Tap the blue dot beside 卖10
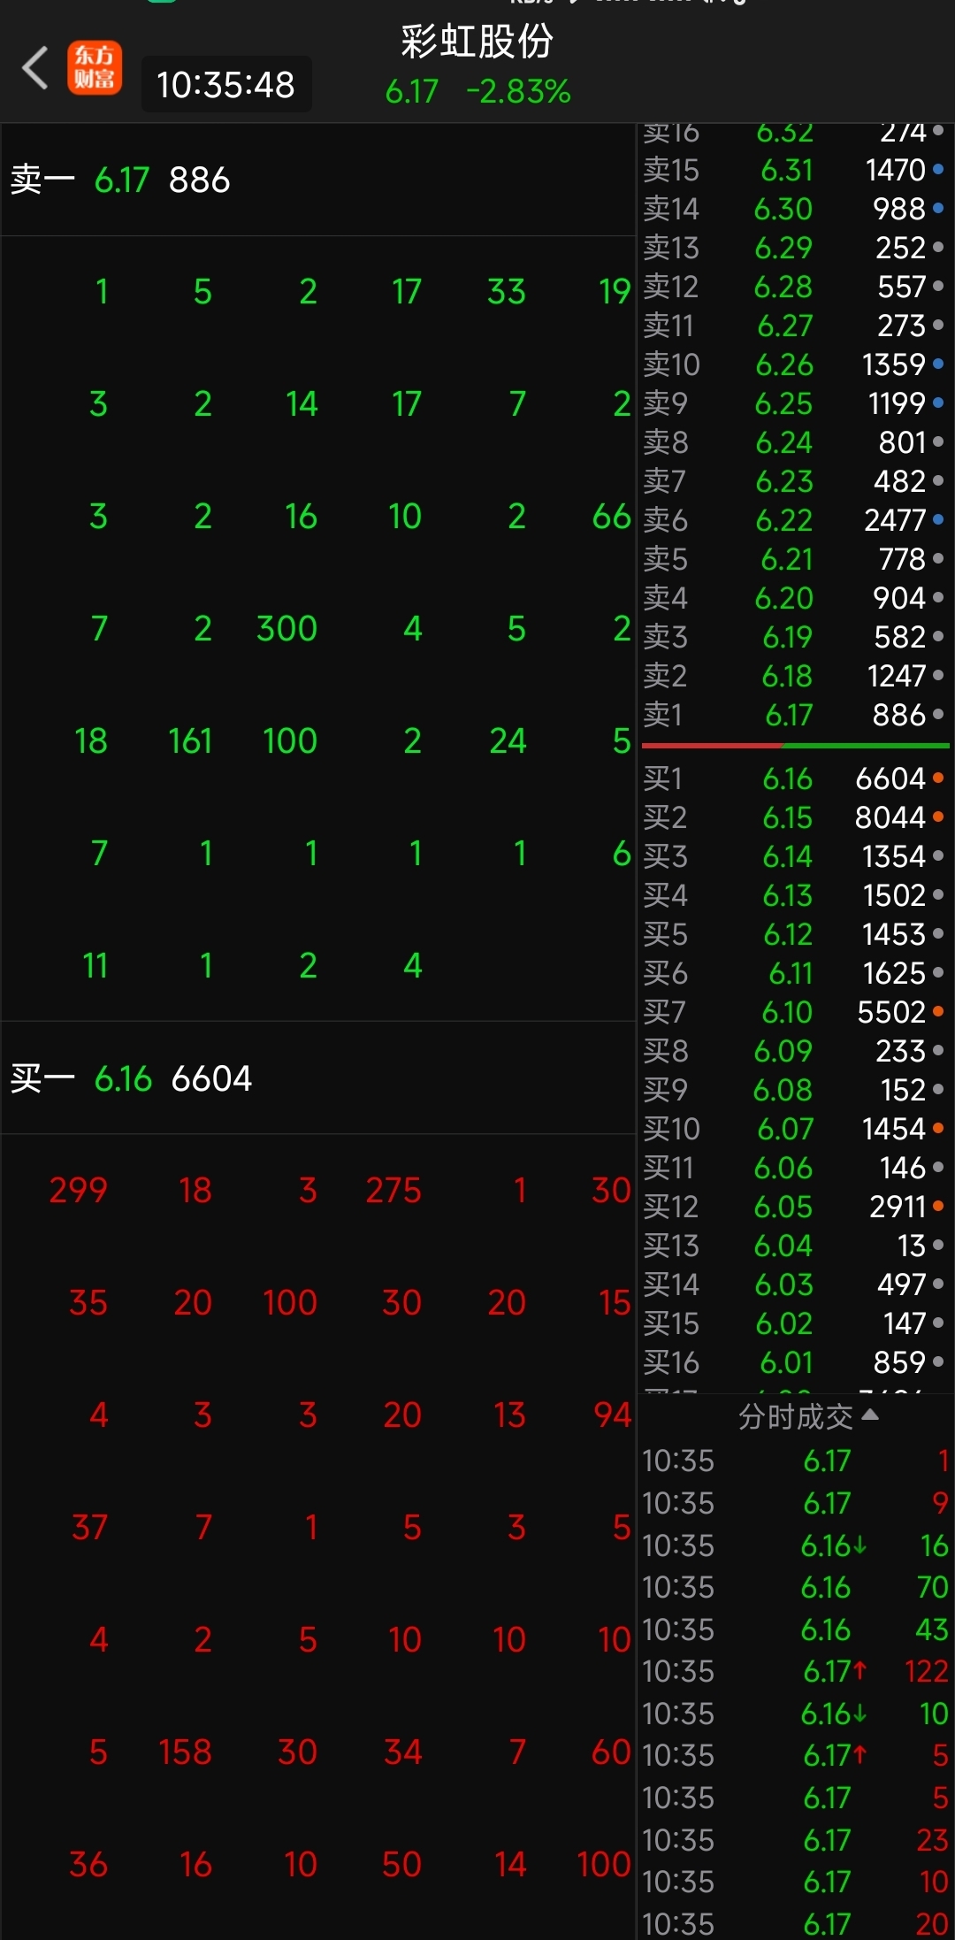 938,364
